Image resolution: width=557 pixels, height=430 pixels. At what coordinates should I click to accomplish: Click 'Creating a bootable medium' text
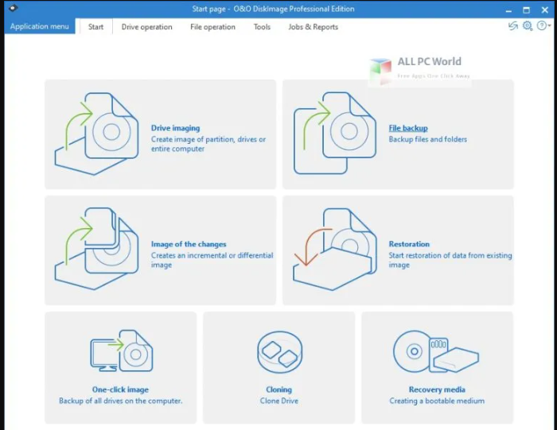[x=437, y=401]
